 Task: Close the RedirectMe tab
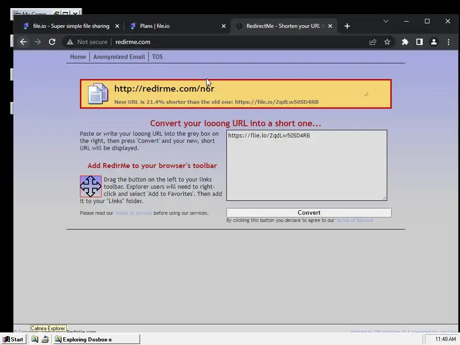tap(330, 26)
